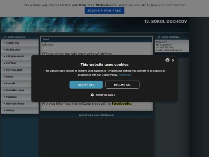The image size is (209, 157).
Task: Select MAŽORETKY in the sidebar
Action: tap(13, 49)
